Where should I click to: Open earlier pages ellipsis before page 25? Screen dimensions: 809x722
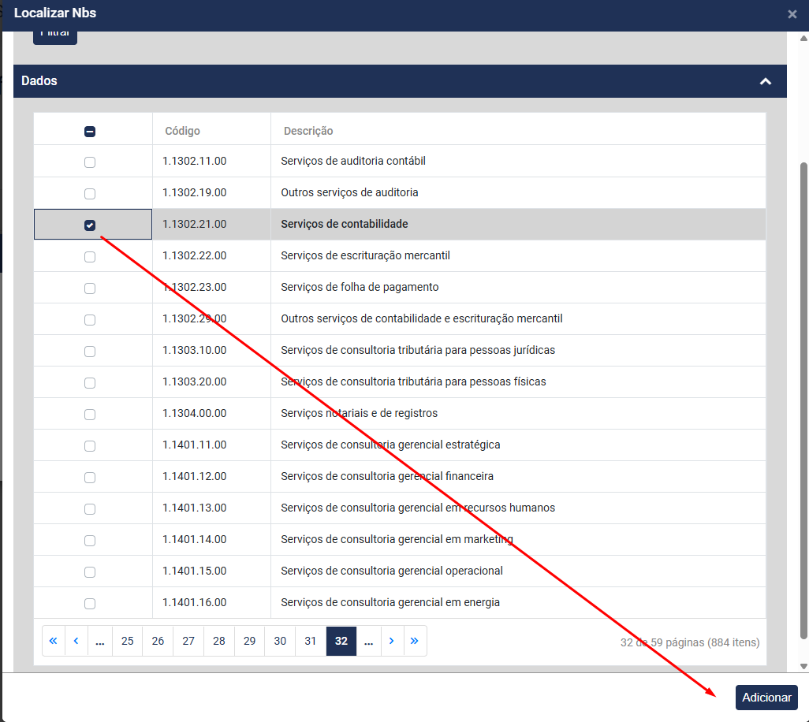[100, 641]
